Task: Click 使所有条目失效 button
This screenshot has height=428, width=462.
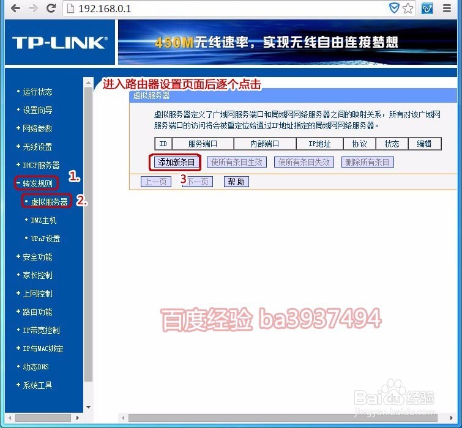Action: click(304, 162)
